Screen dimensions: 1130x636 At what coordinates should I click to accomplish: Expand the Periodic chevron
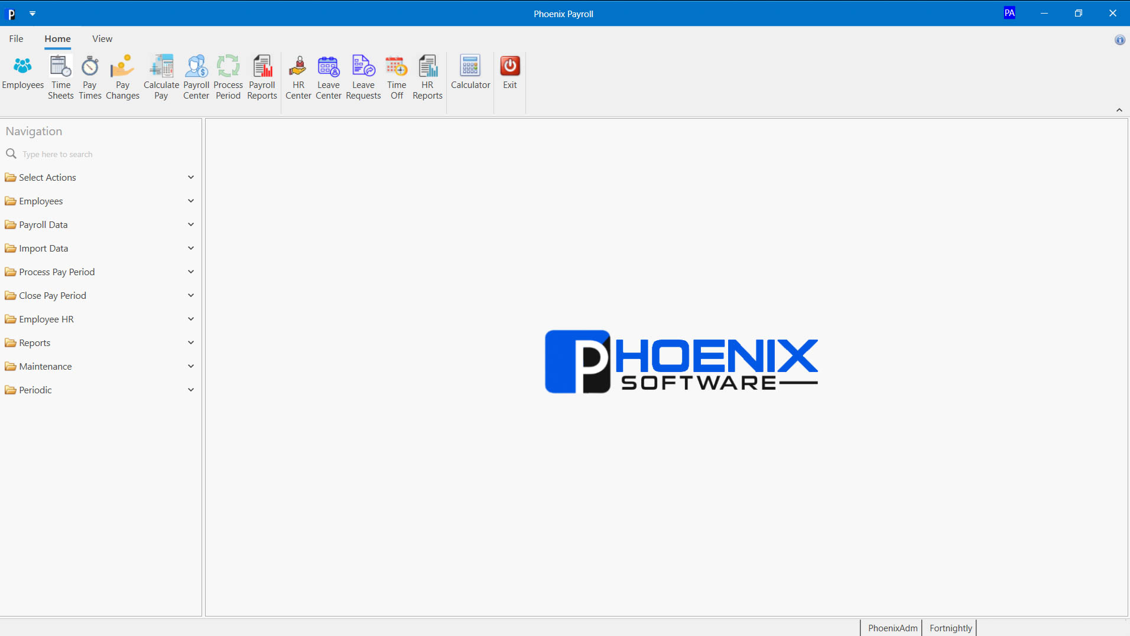click(191, 390)
